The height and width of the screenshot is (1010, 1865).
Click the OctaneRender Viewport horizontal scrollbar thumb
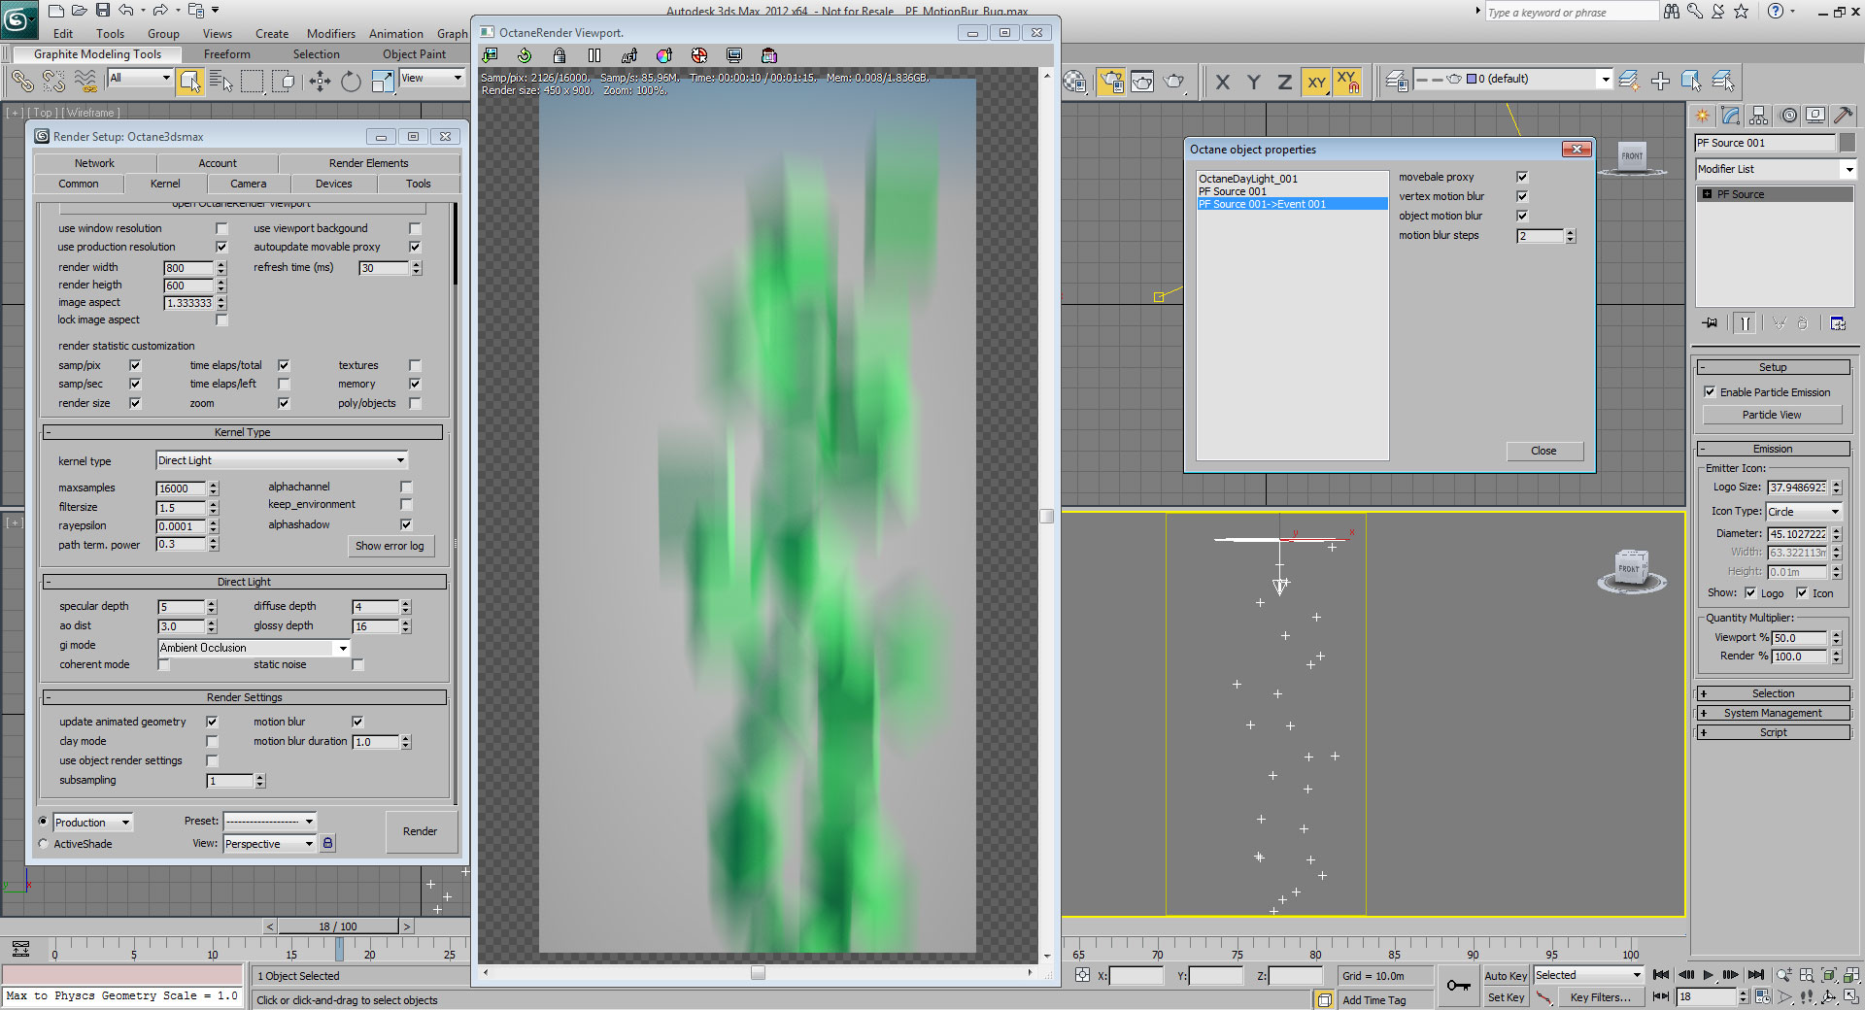pos(759,973)
